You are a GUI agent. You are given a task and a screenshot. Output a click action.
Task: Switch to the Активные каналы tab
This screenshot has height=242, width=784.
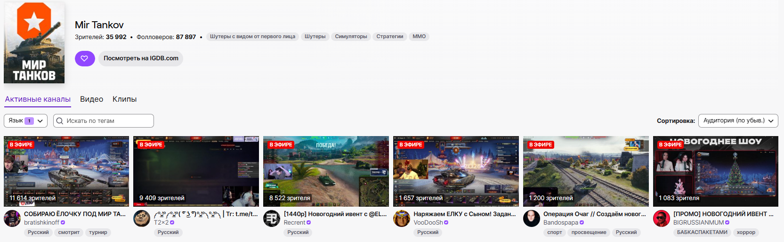click(x=38, y=99)
